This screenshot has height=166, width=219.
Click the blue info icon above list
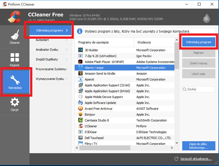(80, 31)
